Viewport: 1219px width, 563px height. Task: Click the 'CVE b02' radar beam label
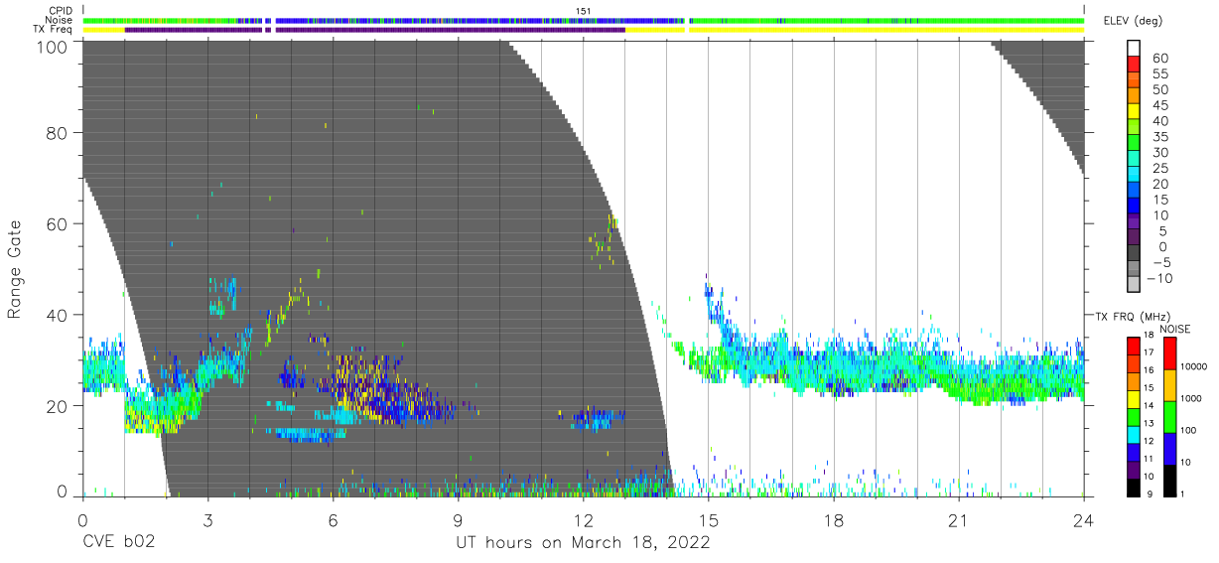pyautogui.click(x=118, y=543)
